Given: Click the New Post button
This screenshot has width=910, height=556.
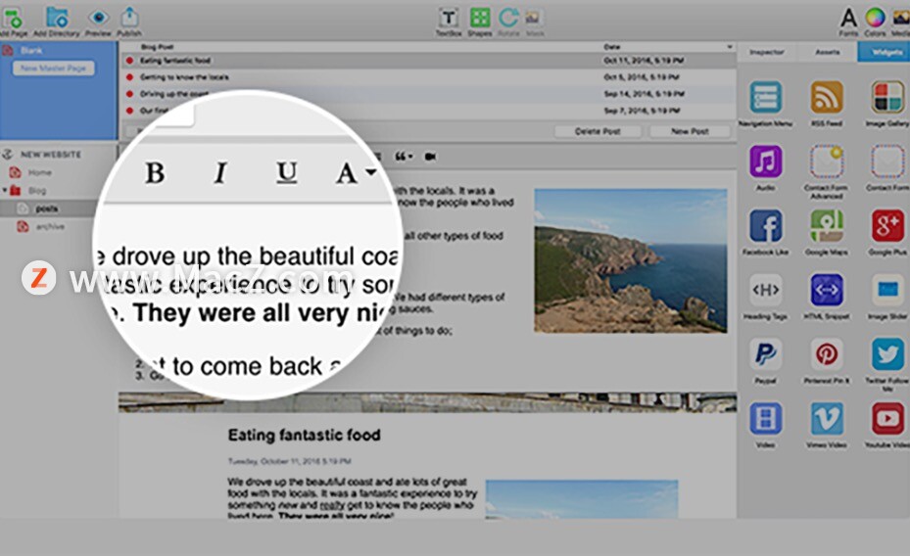Looking at the screenshot, I should click(x=690, y=131).
